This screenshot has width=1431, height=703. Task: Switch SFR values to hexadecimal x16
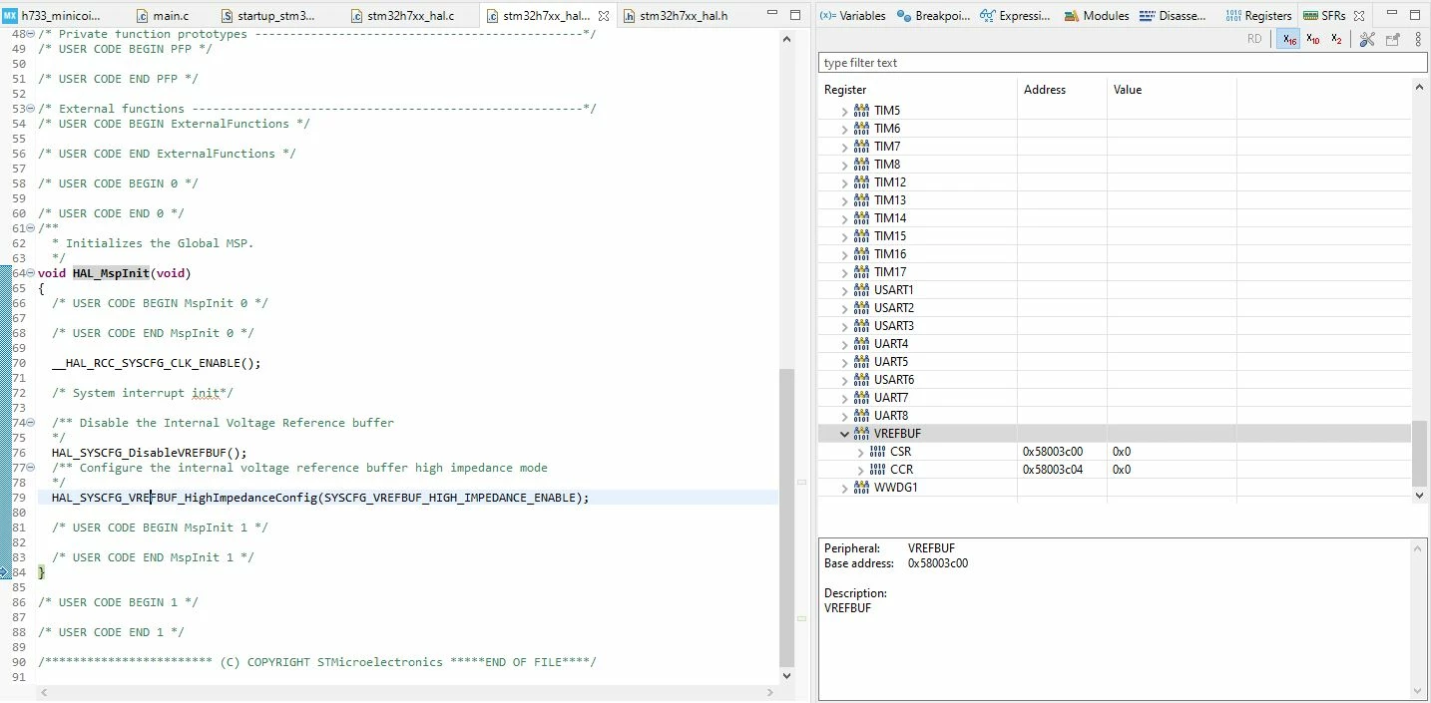[x=1289, y=39]
